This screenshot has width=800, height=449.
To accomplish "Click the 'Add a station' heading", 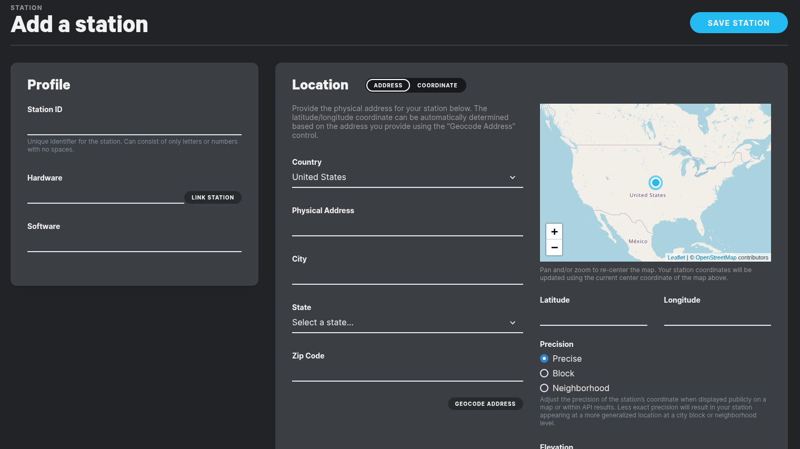I will click(79, 24).
